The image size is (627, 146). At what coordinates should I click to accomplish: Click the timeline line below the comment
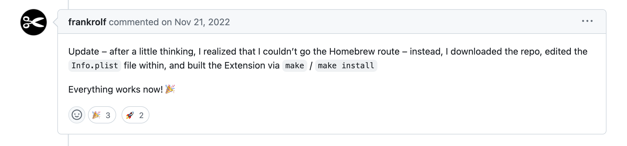tap(68, 140)
